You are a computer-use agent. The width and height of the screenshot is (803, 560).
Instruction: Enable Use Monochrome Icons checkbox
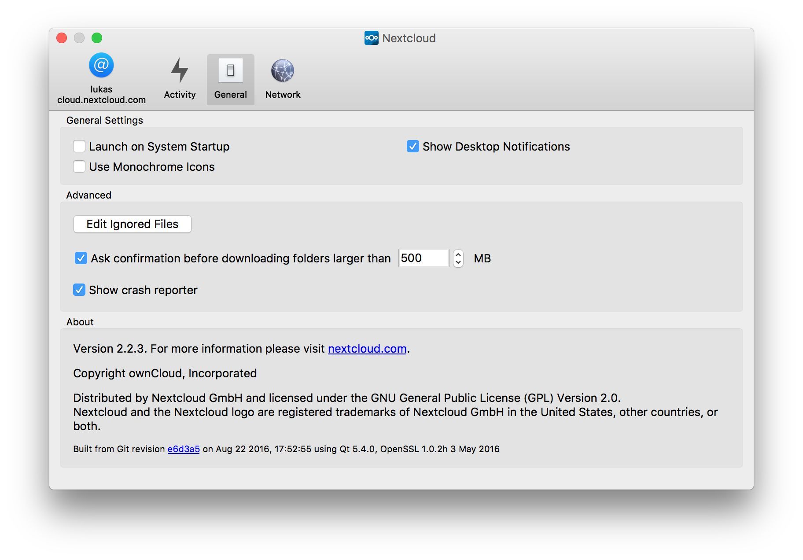pyautogui.click(x=79, y=167)
